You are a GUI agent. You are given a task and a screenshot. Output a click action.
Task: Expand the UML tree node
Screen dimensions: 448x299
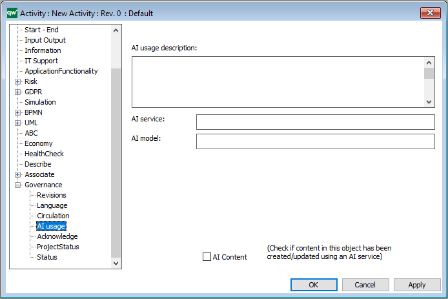tap(17, 123)
